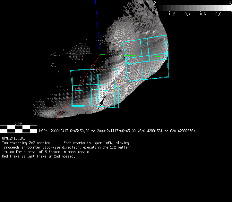Click the 0.8 tick label on color bar

coord(218,14)
